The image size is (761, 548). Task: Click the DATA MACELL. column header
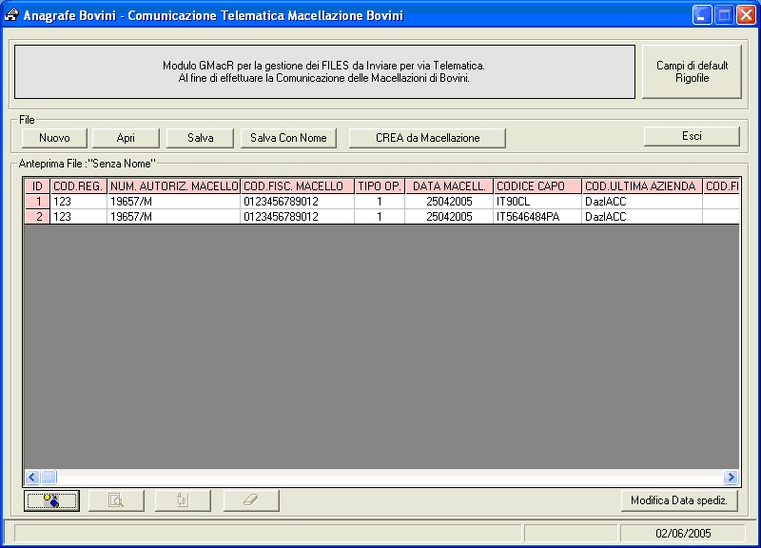click(x=449, y=186)
